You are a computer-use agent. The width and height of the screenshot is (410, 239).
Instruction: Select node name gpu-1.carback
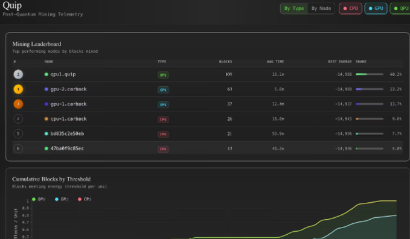click(x=68, y=104)
